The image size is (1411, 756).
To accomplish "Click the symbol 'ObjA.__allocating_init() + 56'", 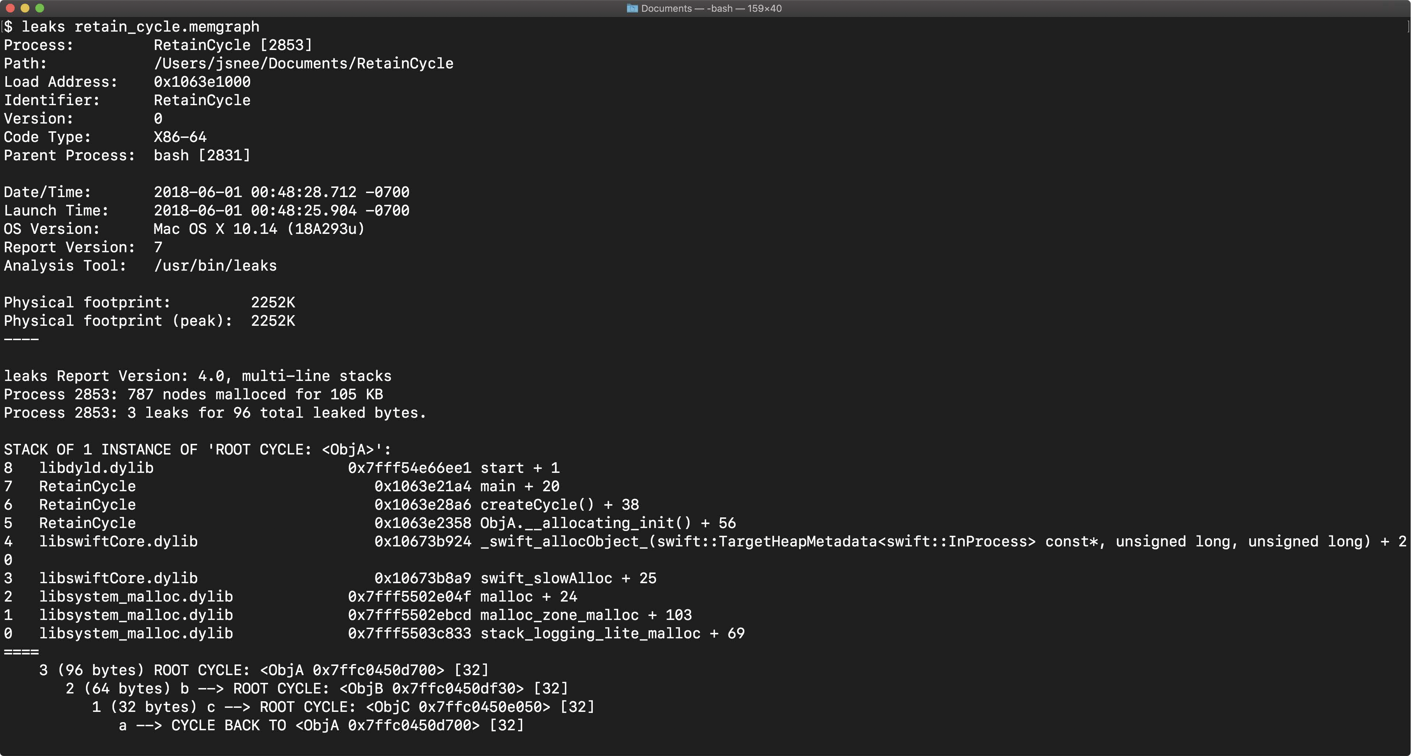I will (608, 523).
